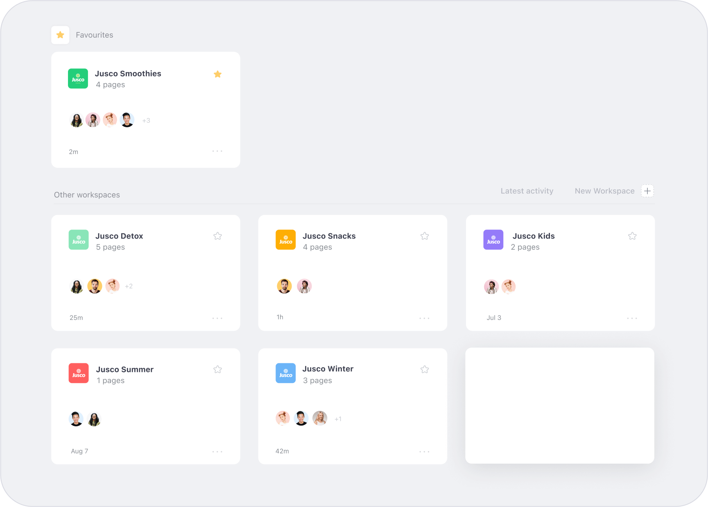
Task: Click the plus icon next to New Workspace
Action: tap(647, 191)
